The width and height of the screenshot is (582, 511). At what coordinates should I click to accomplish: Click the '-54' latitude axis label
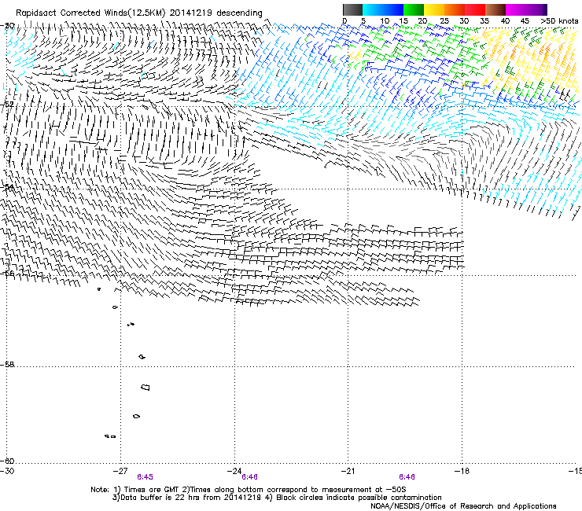[7, 187]
